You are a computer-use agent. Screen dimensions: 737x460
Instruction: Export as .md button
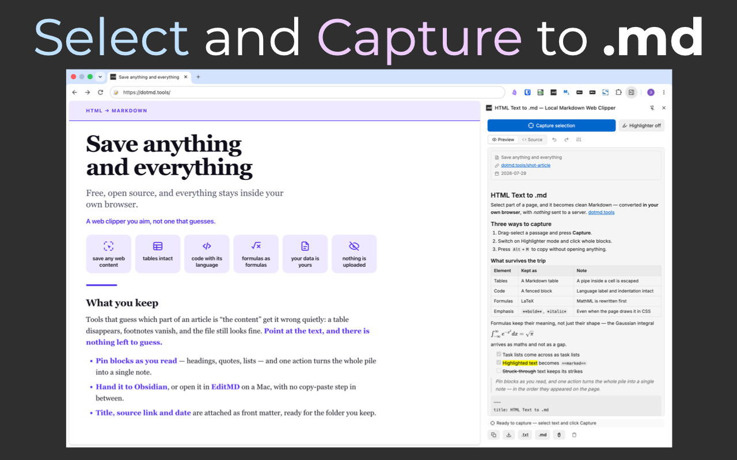tap(542, 435)
